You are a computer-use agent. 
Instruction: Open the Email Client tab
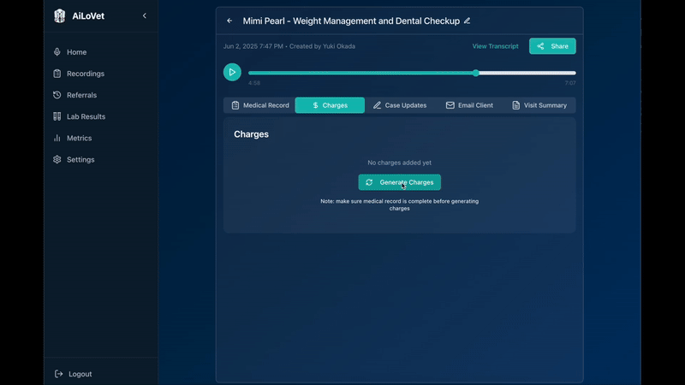469,105
